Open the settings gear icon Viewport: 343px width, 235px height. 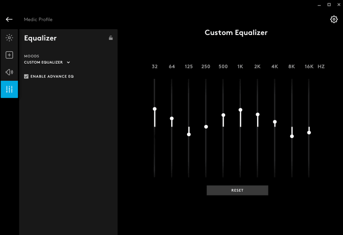(x=334, y=19)
